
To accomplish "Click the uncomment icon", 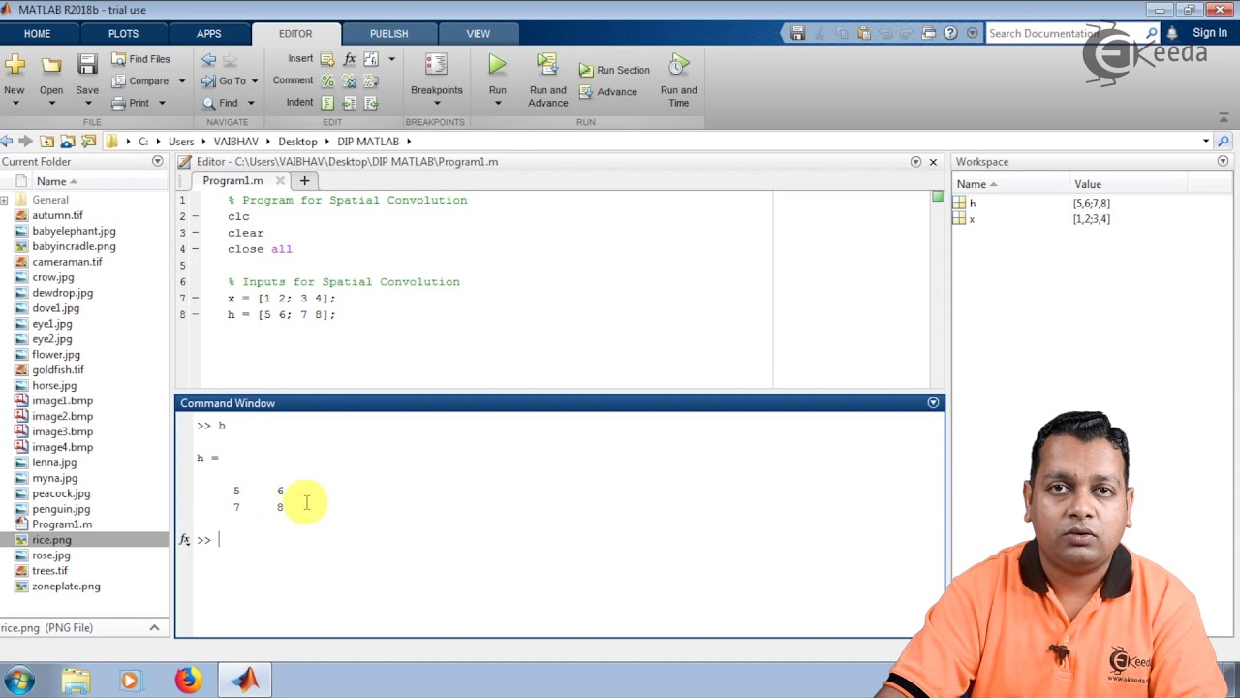I will [350, 81].
